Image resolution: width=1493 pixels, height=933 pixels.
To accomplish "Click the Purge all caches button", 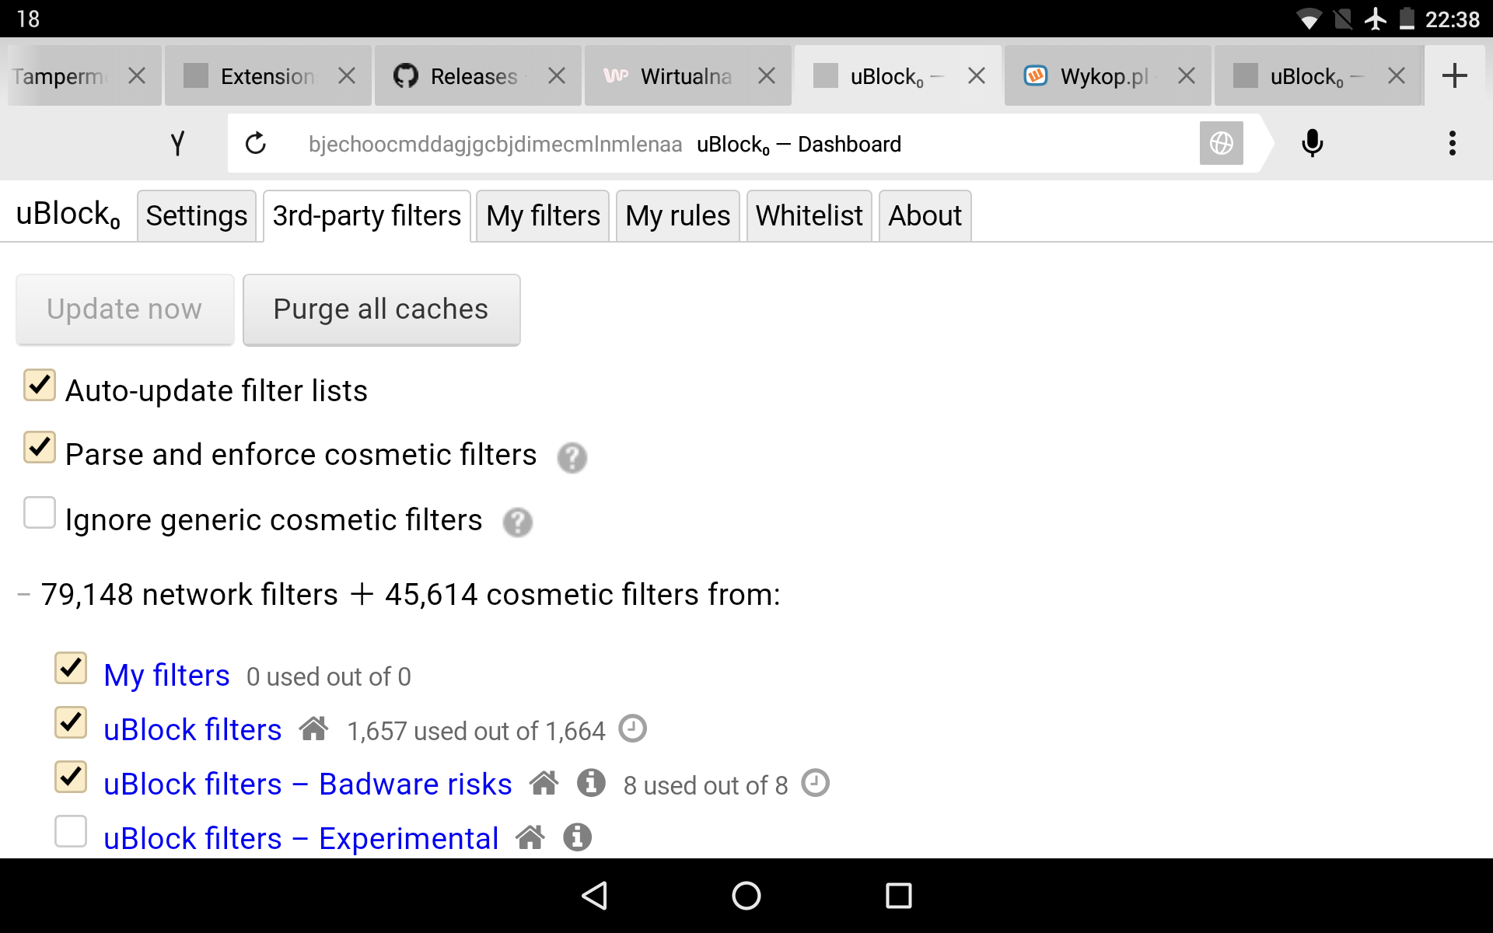I will tap(381, 309).
